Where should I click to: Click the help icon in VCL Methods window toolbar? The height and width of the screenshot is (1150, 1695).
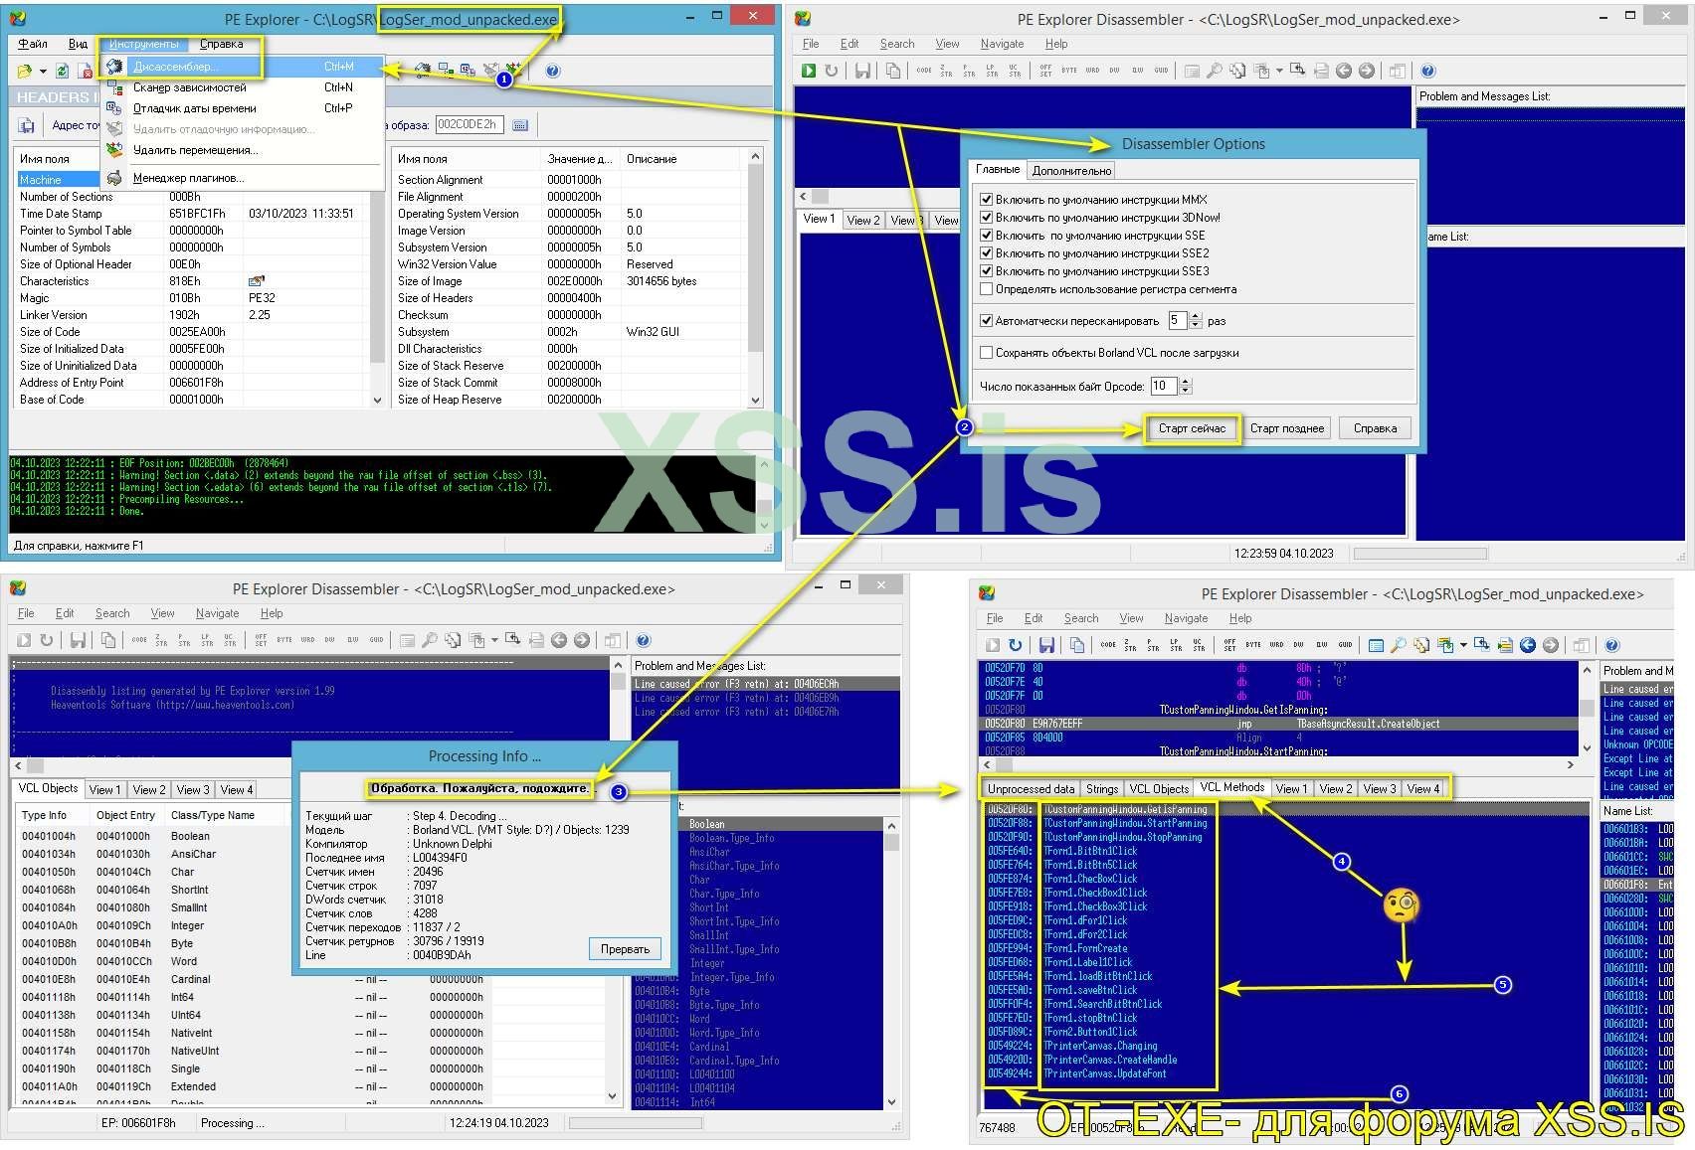click(x=1612, y=645)
